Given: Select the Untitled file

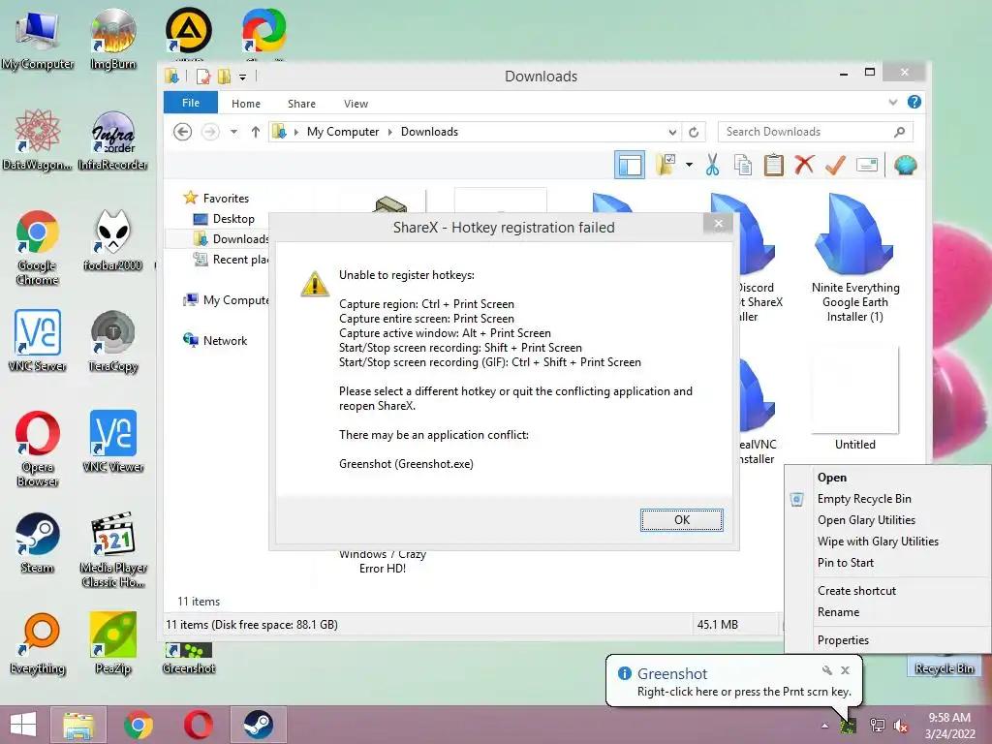Looking at the screenshot, I should (854, 398).
